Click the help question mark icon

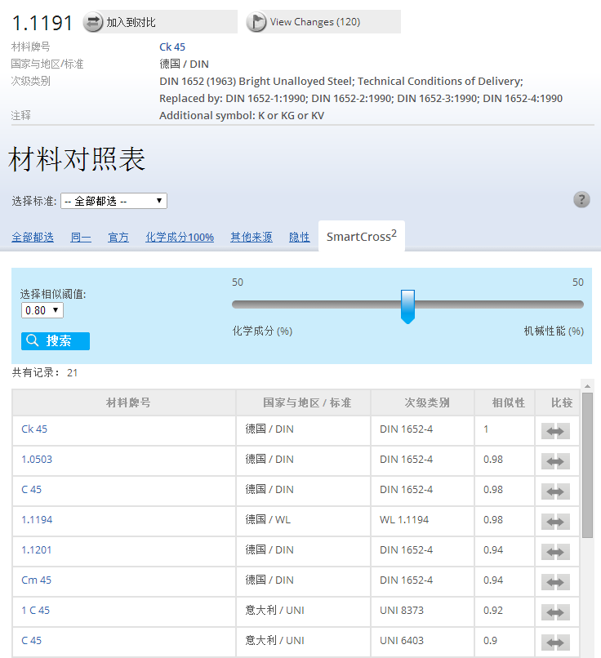pyautogui.click(x=581, y=200)
